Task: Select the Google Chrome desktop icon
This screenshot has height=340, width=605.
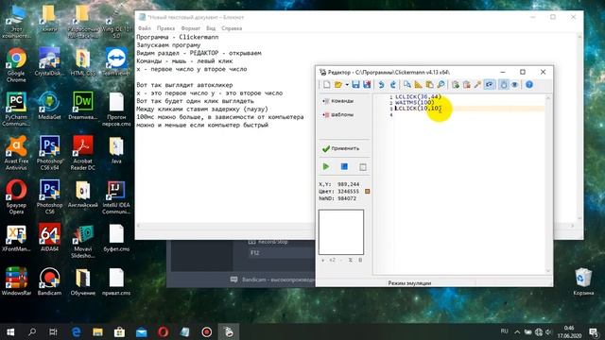Action: click(x=16, y=65)
